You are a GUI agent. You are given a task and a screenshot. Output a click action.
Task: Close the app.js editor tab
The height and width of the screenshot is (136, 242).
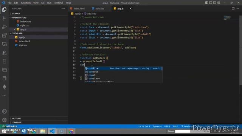point(130,8)
